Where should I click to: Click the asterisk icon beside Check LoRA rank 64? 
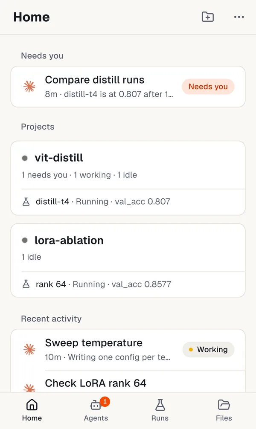point(29,388)
